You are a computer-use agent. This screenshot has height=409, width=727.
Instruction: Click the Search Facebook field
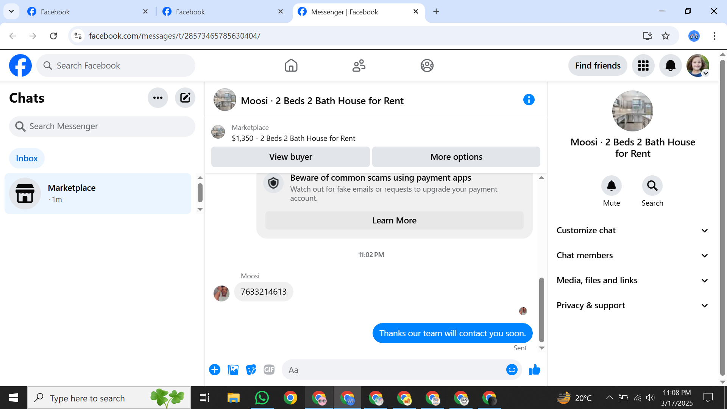116,66
